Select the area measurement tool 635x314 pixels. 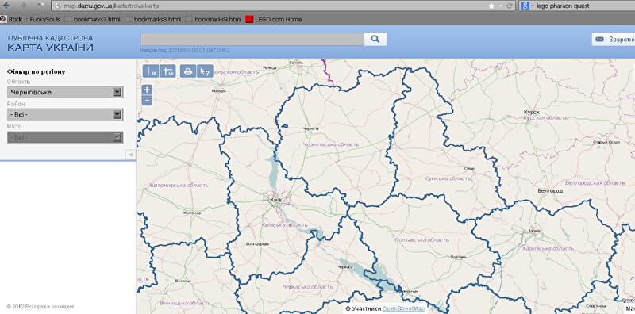coord(167,71)
